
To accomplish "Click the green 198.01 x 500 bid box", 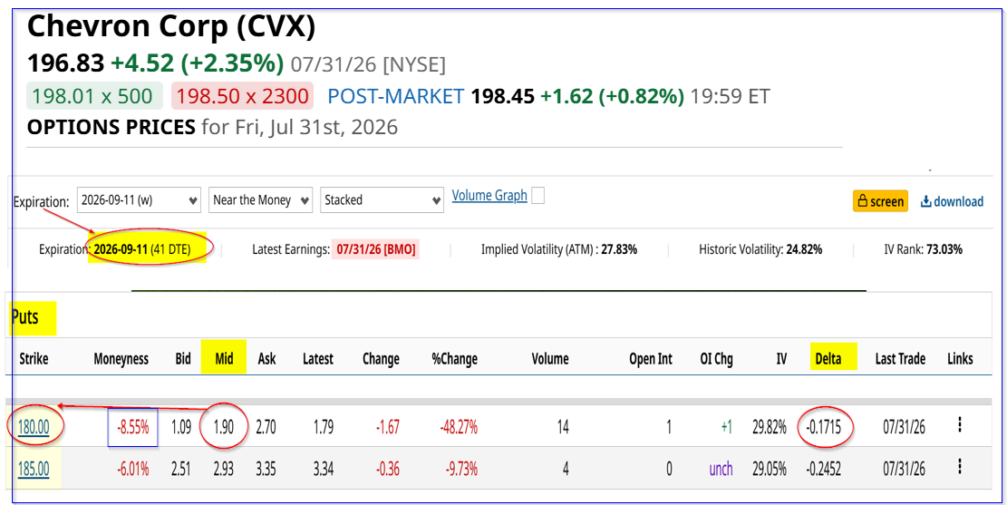I will coord(92,96).
